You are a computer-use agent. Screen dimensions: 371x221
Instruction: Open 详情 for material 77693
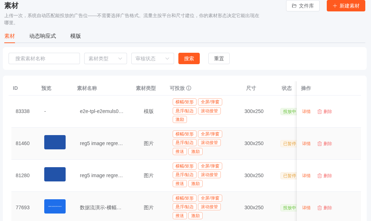[306, 208]
